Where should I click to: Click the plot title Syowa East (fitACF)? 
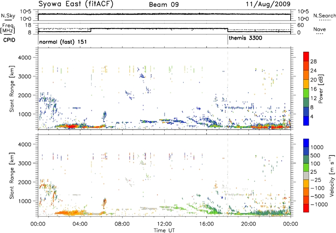click(76, 4)
